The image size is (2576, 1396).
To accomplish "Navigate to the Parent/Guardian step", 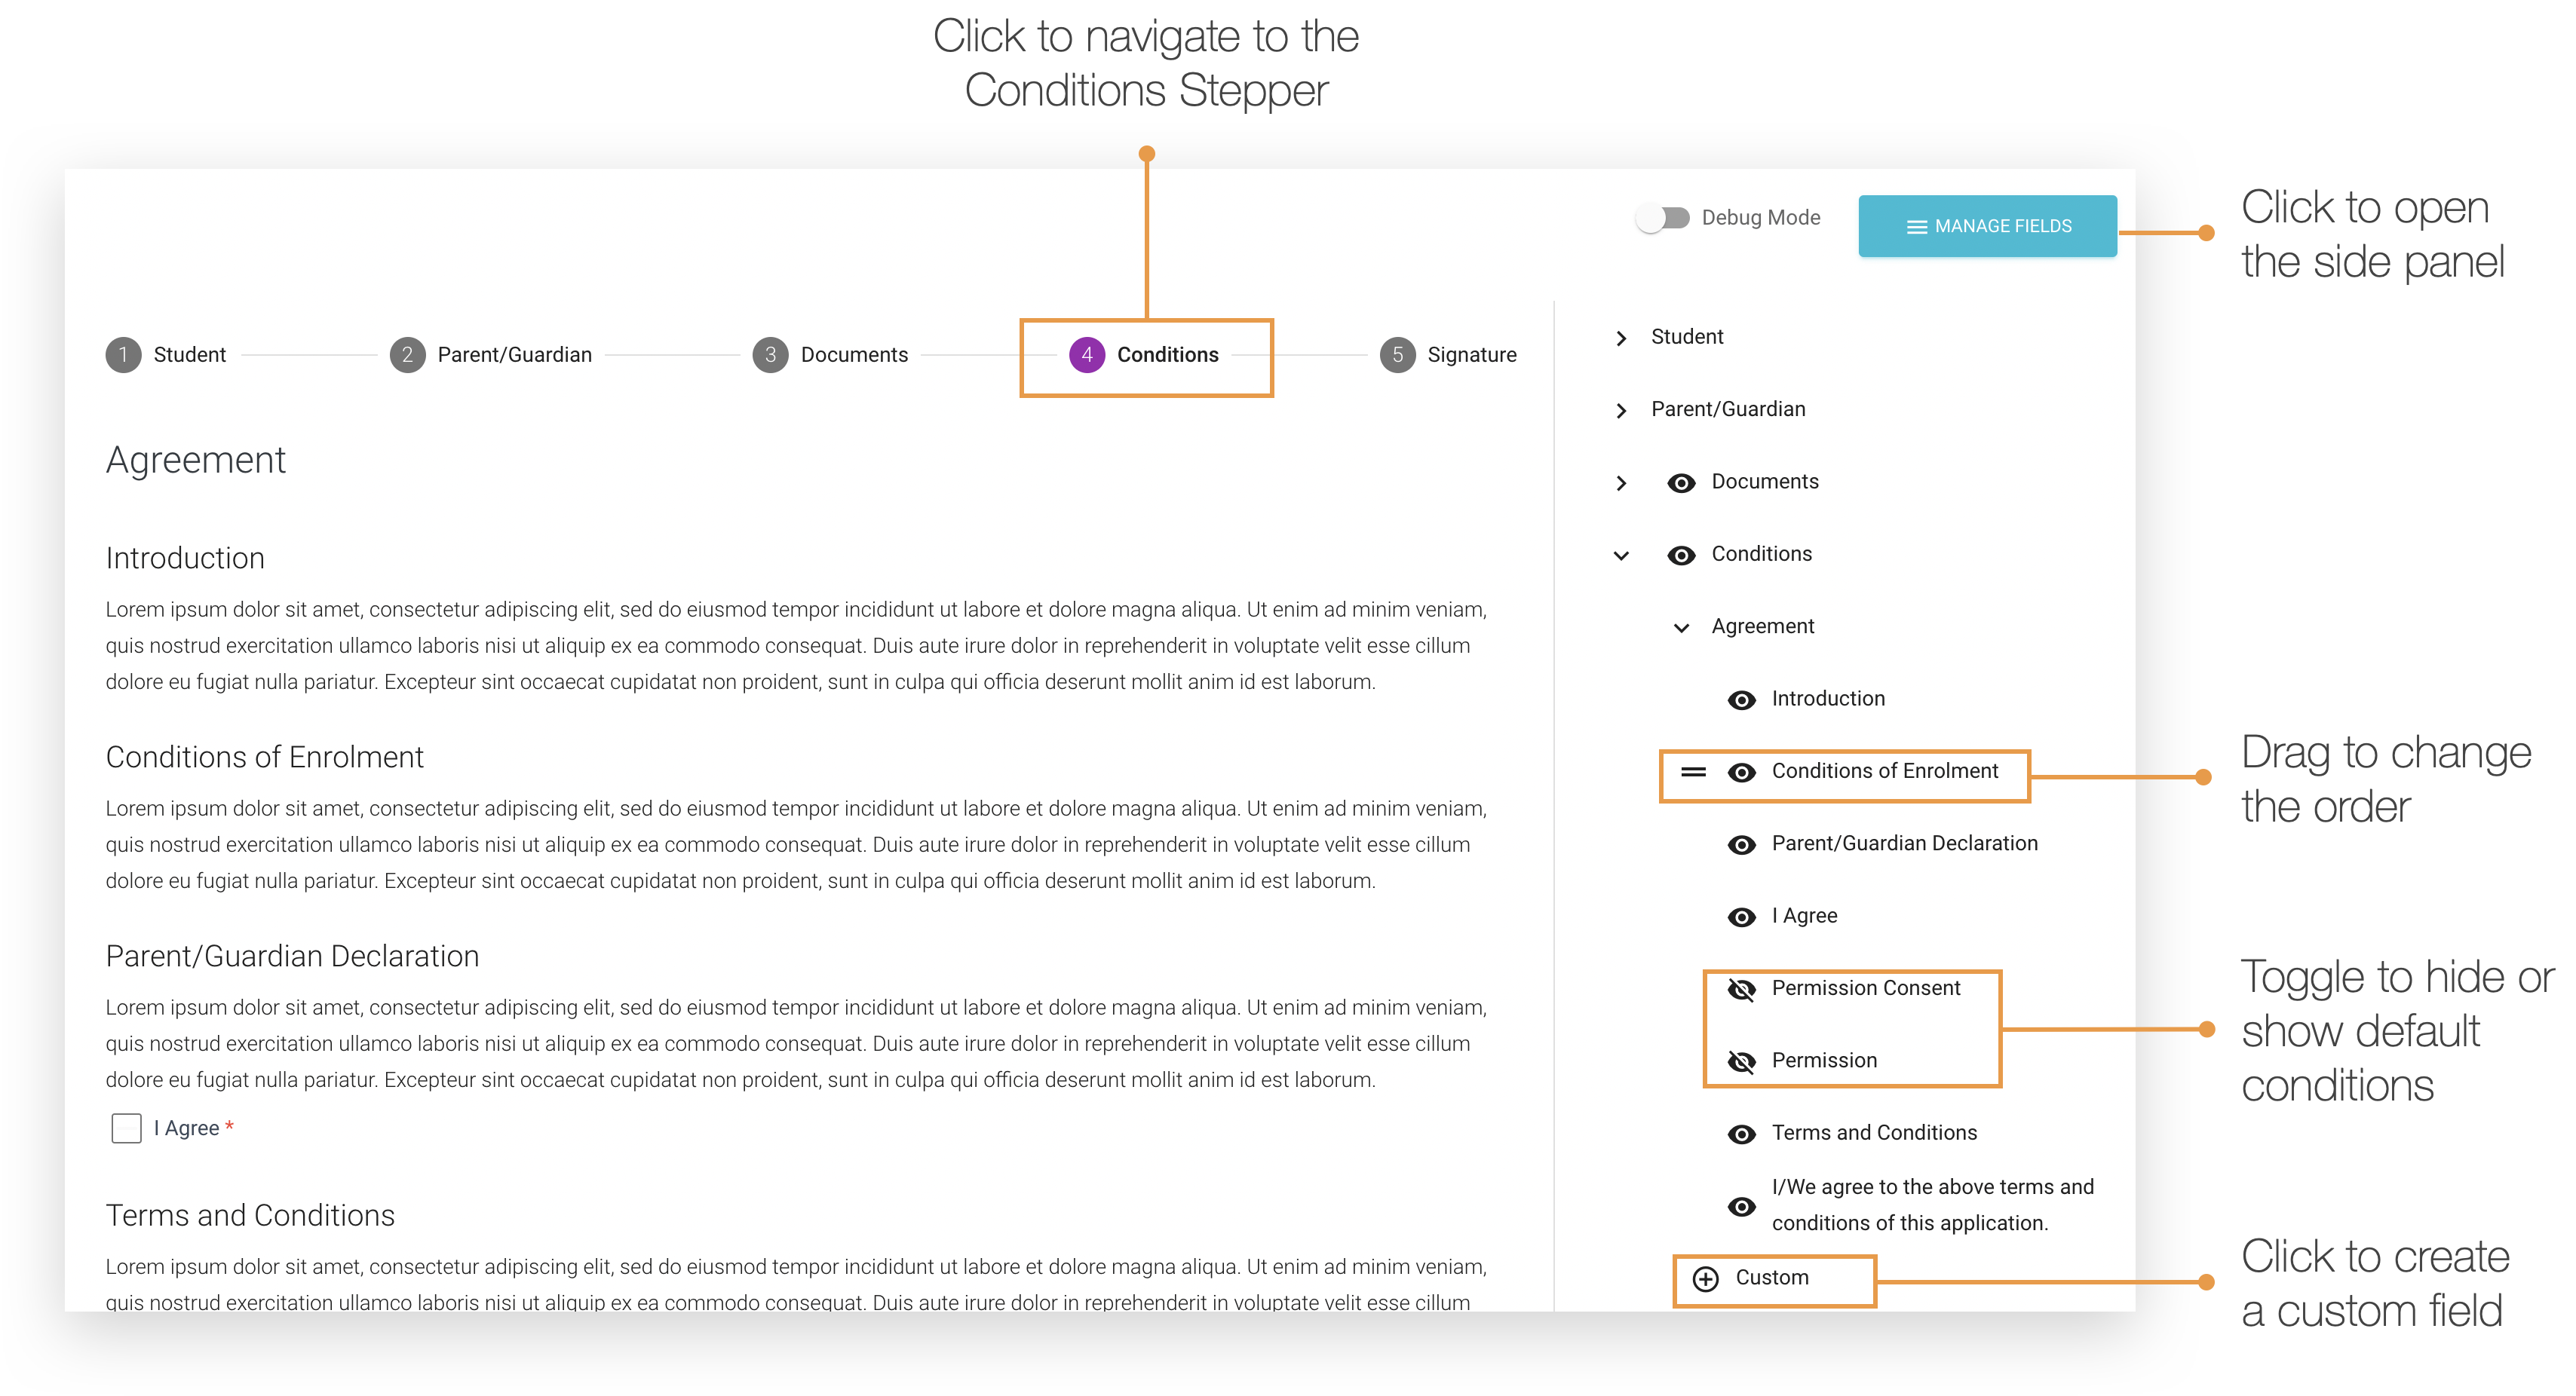I will point(490,355).
